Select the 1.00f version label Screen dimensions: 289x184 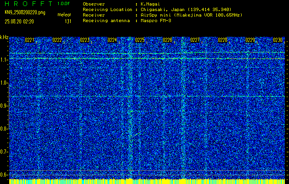pyautogui.click(x=63, y=4)
